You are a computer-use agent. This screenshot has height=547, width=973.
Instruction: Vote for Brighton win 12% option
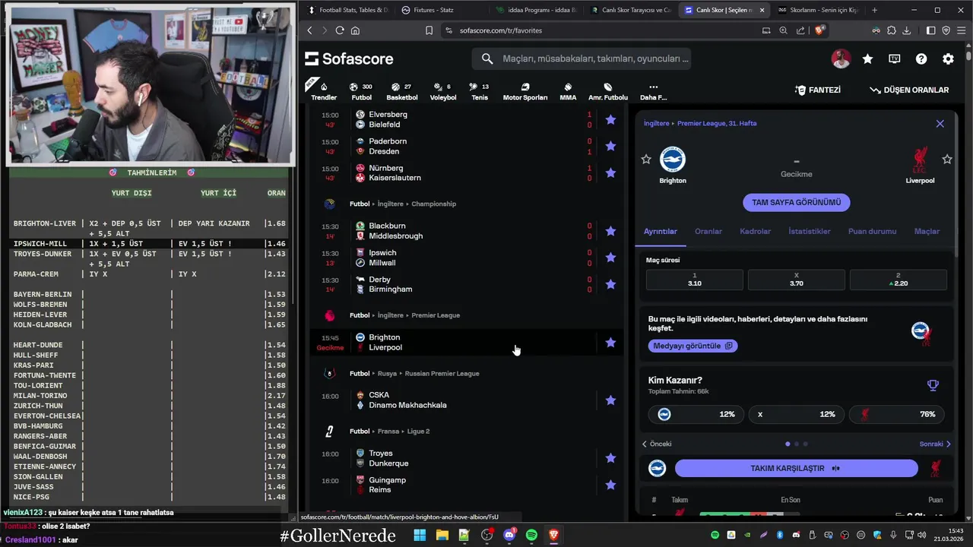[x=696, y=414]
